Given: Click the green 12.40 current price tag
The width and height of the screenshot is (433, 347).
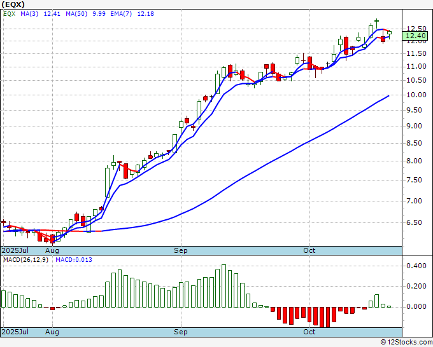Looking at the screenshot, I should [x=415, y=36].
